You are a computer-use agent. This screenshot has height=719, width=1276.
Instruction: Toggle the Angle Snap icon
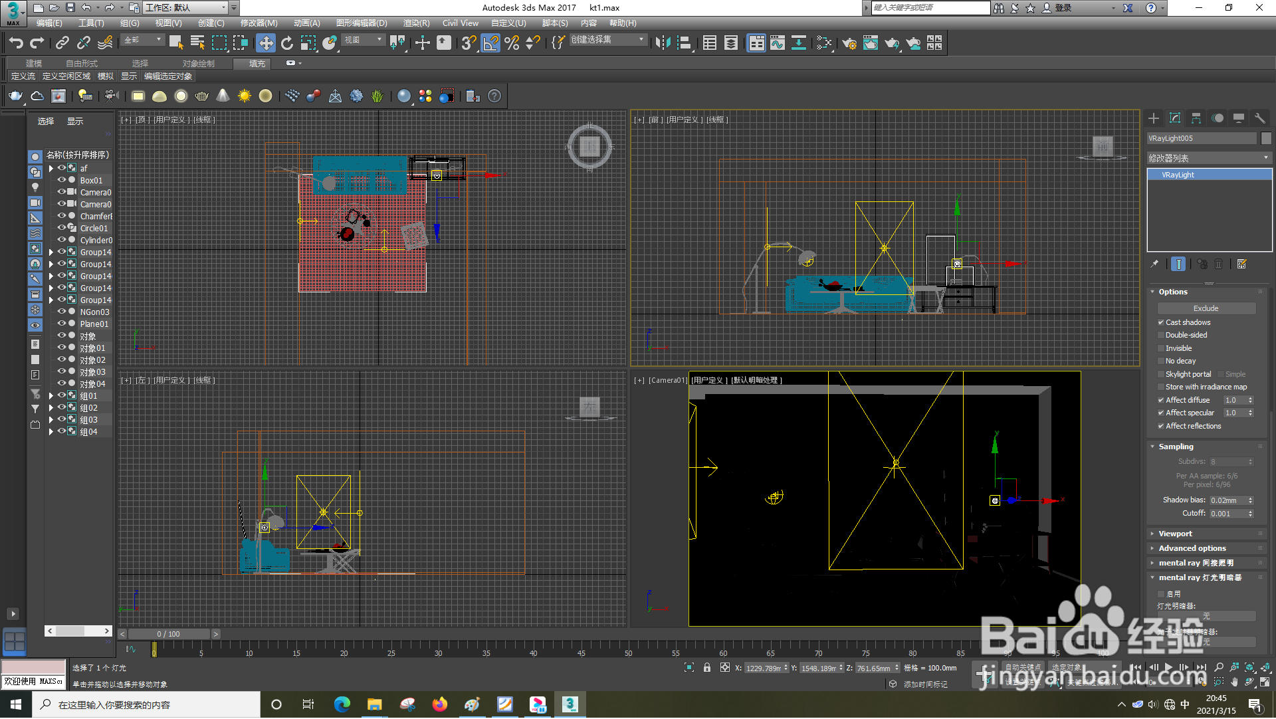point(490,43)
